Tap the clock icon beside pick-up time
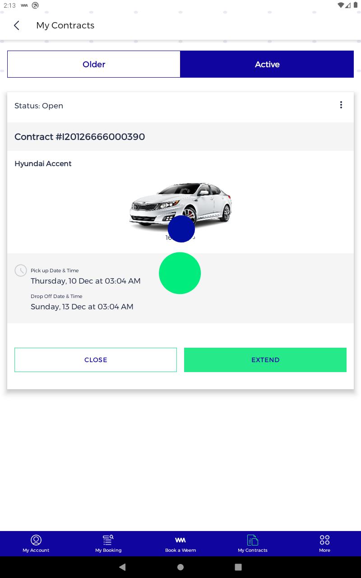Image resolution: width=361 pixels, height=578 pixels. tap(21, 270)
